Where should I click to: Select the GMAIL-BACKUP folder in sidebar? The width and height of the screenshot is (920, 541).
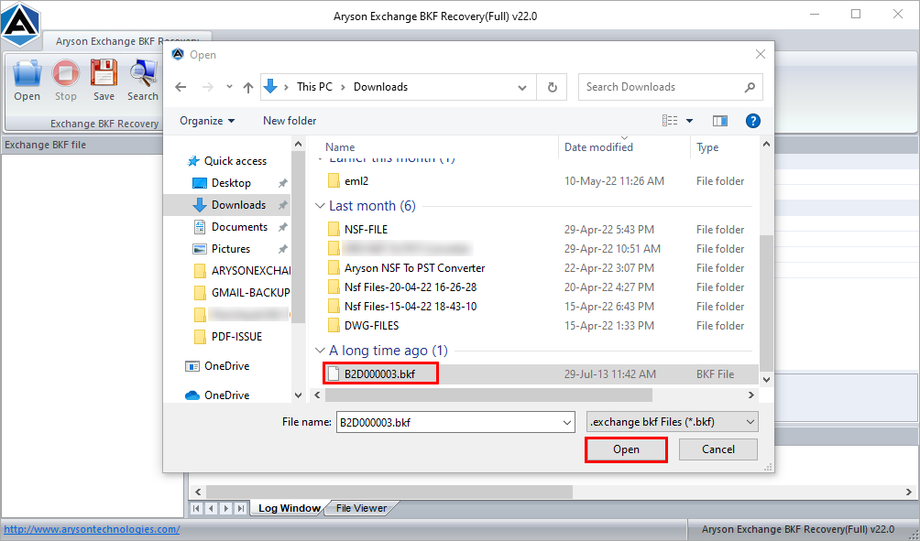coord(242,293)
